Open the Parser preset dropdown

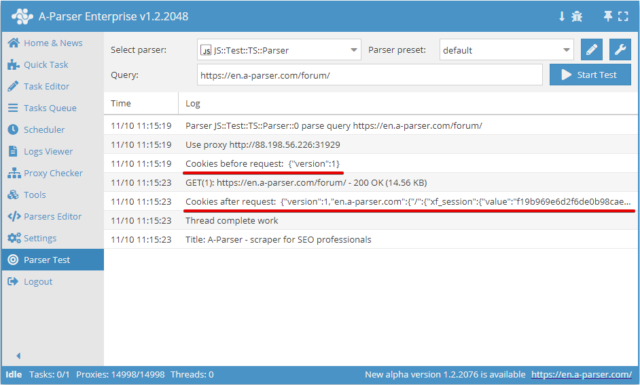tap(506, 49)
